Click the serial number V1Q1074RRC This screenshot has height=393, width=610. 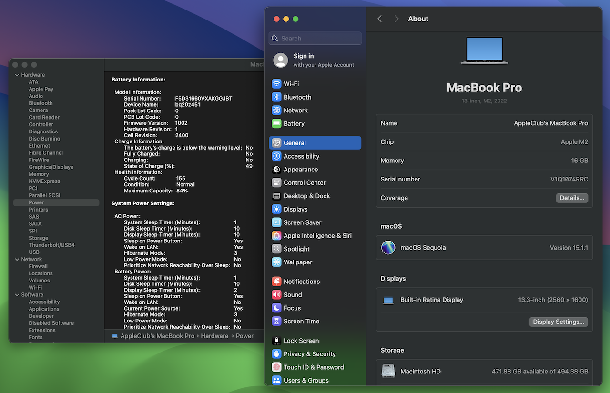(x=569, y=180)
